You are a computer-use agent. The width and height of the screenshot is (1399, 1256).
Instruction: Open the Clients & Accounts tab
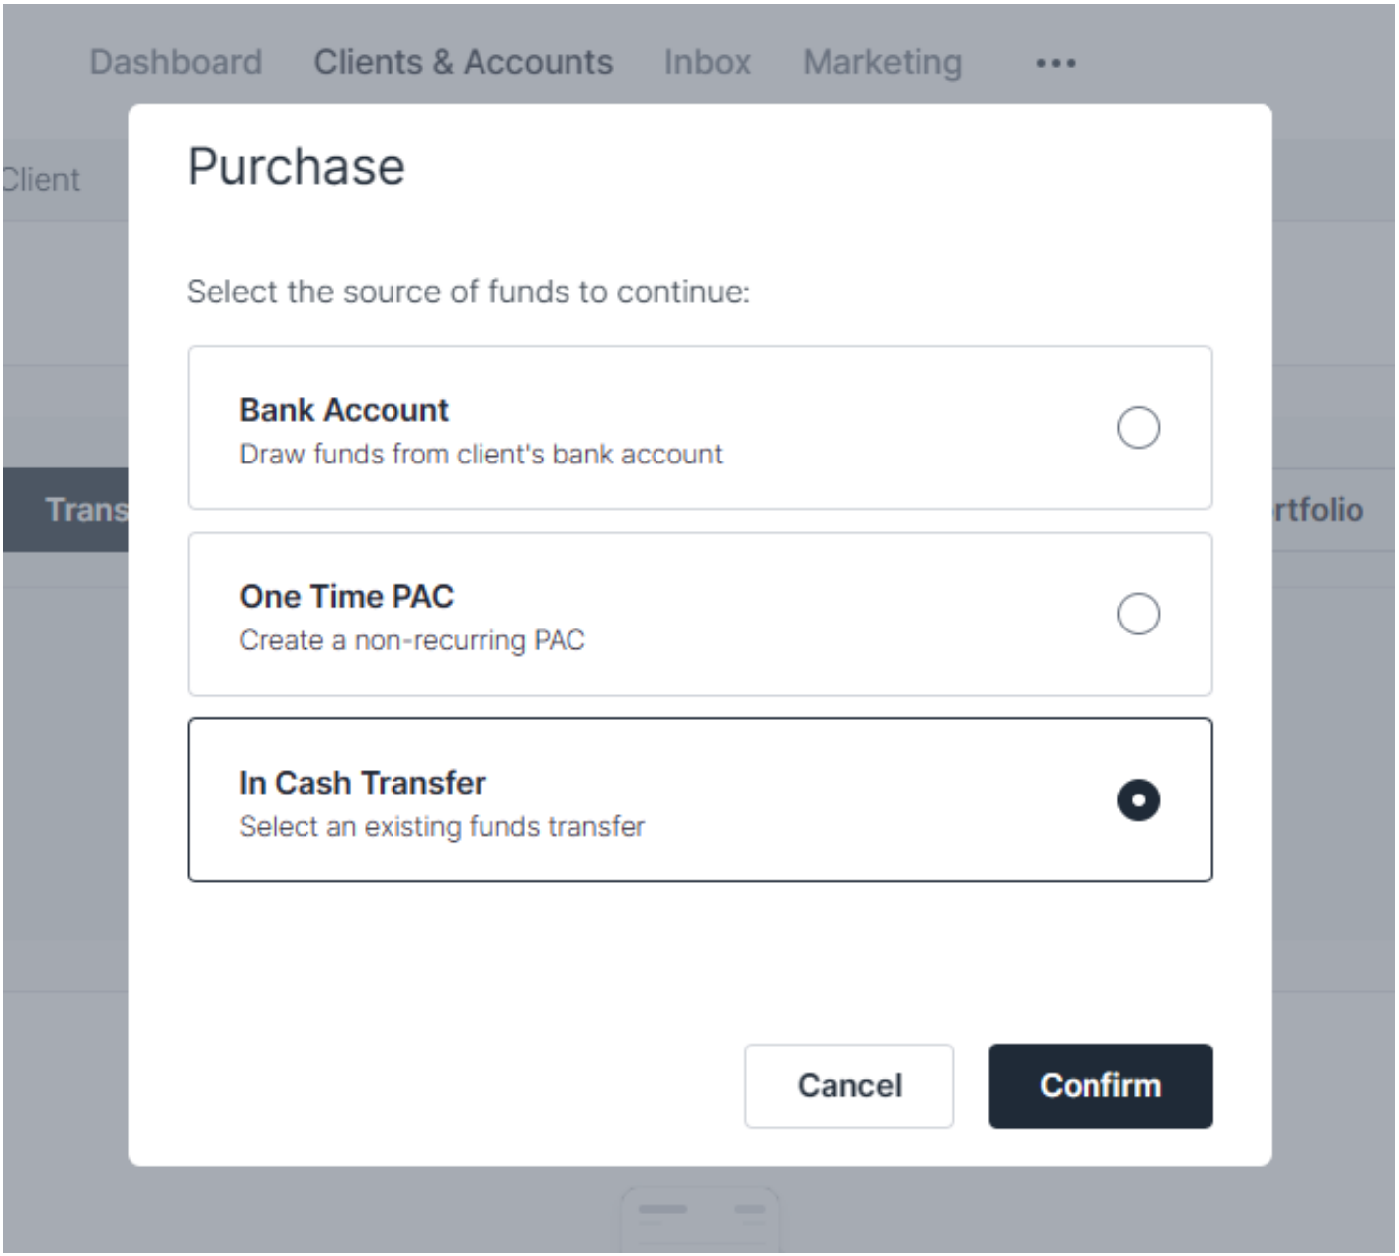pos(464,62)
